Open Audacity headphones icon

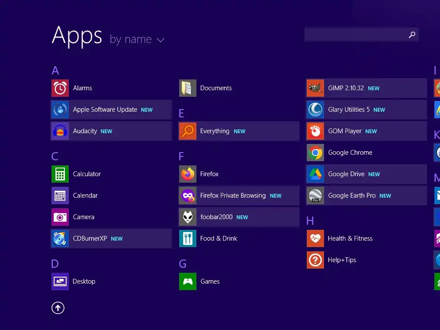pyautogui.click(x=60, y=131)
